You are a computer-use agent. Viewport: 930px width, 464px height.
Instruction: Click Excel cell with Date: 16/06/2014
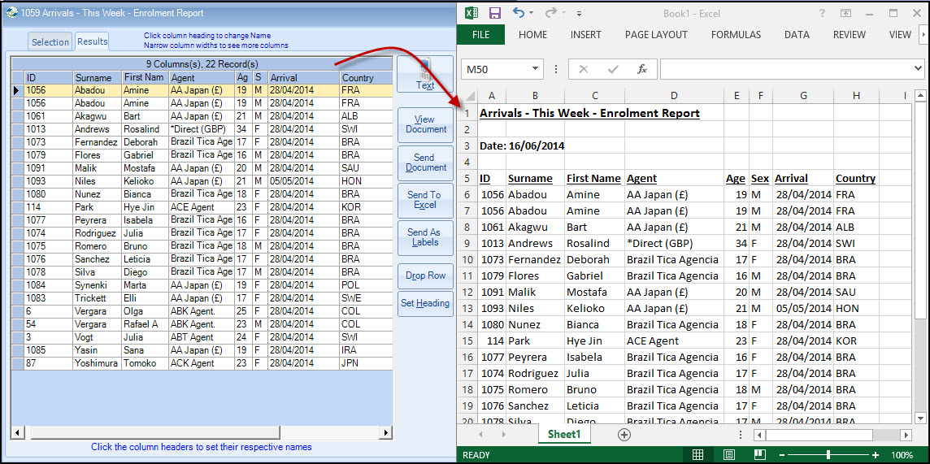(x=521, y=145)
